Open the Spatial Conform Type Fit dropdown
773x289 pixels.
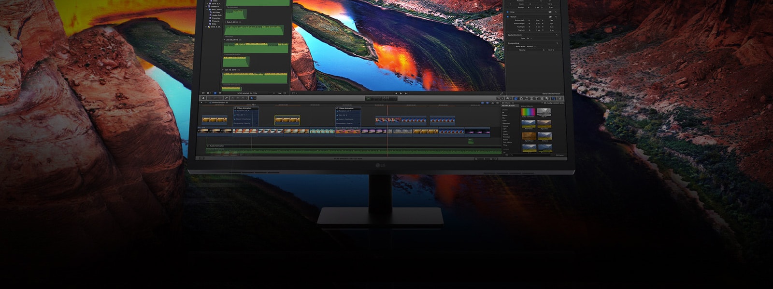pyautogui.click(x=529, y=39)
